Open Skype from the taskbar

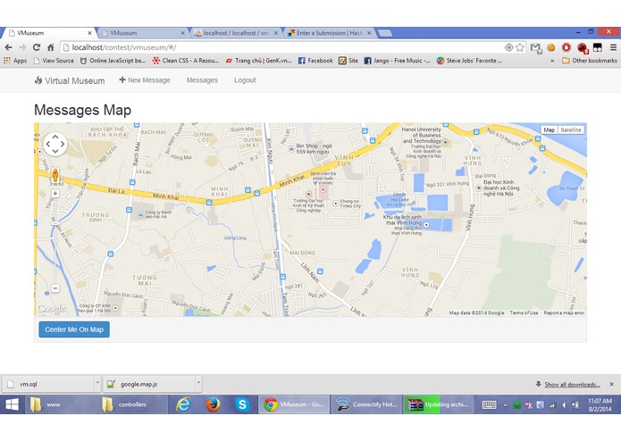(x=242, y=404)
